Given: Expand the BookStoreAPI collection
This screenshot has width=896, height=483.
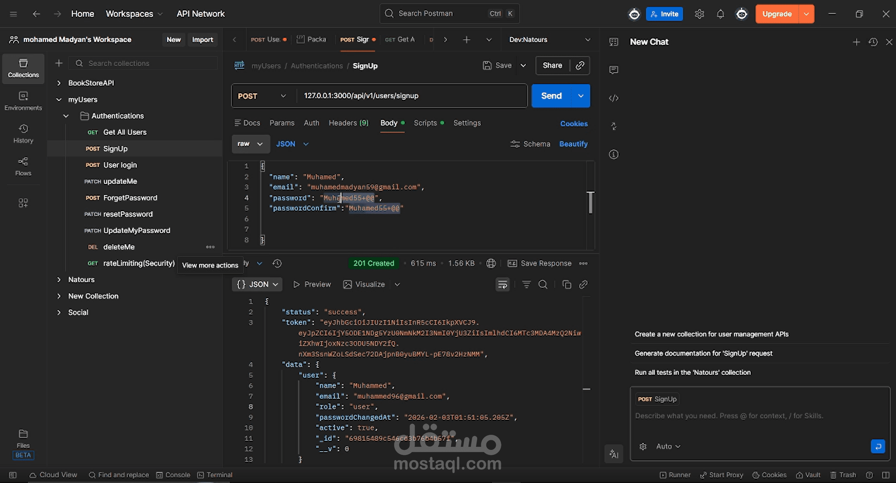Looking at the screenshot, I should (x=59, y=83).
